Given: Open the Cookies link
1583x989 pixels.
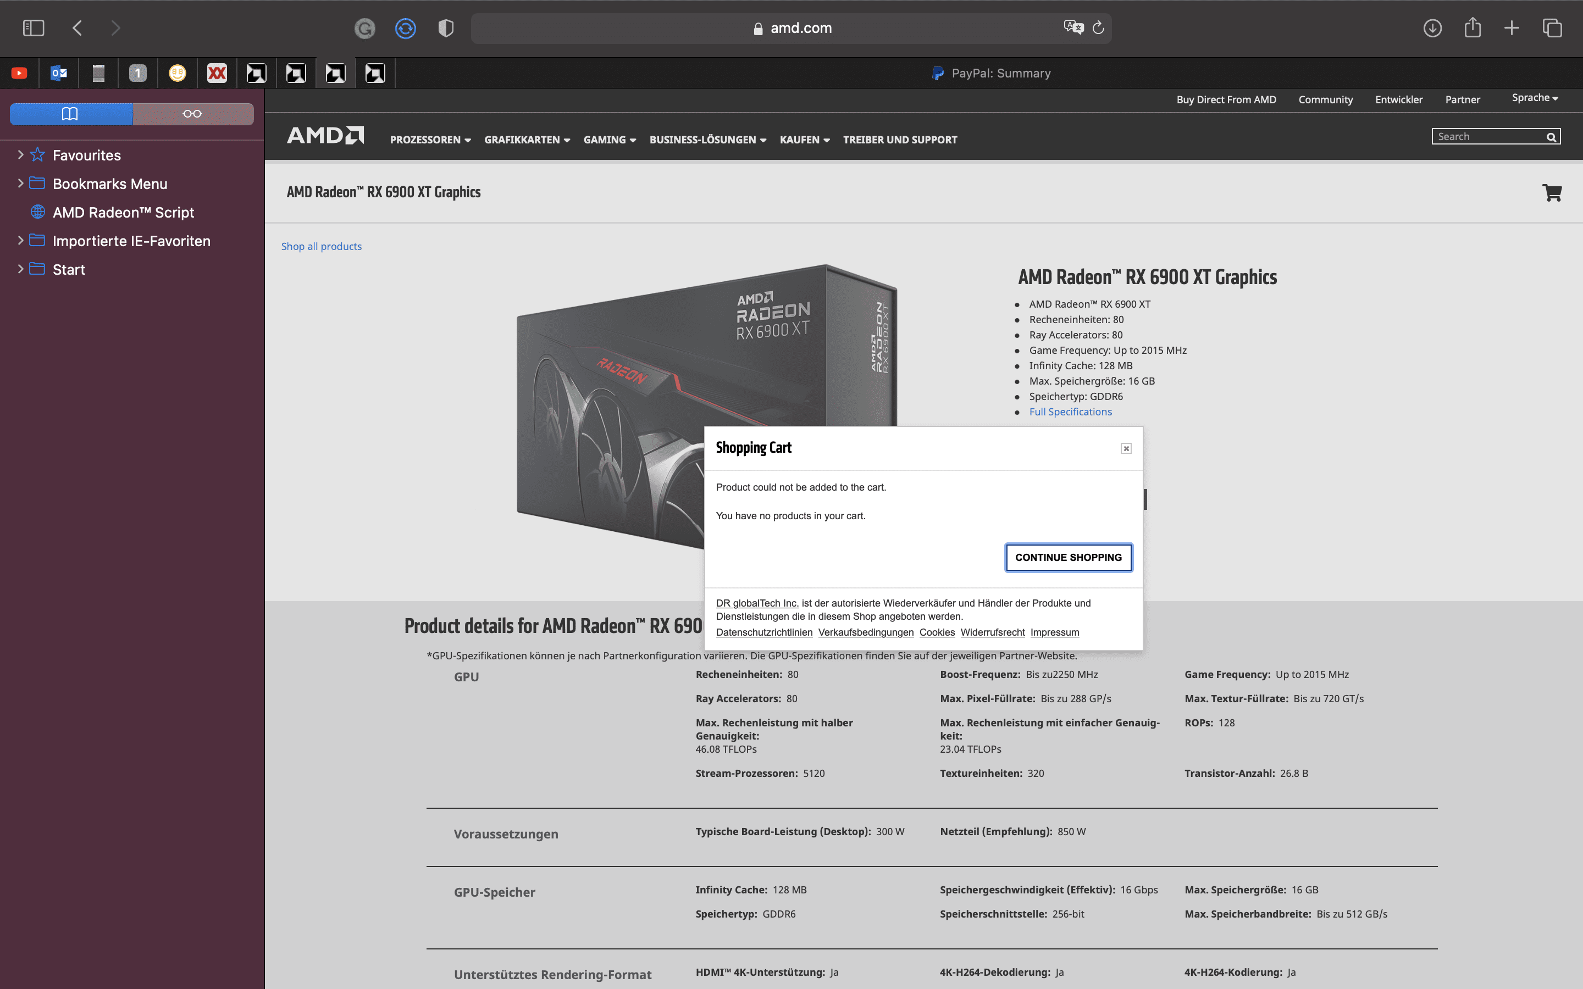Looking at the screenshot, I should [x=937, y=632].
